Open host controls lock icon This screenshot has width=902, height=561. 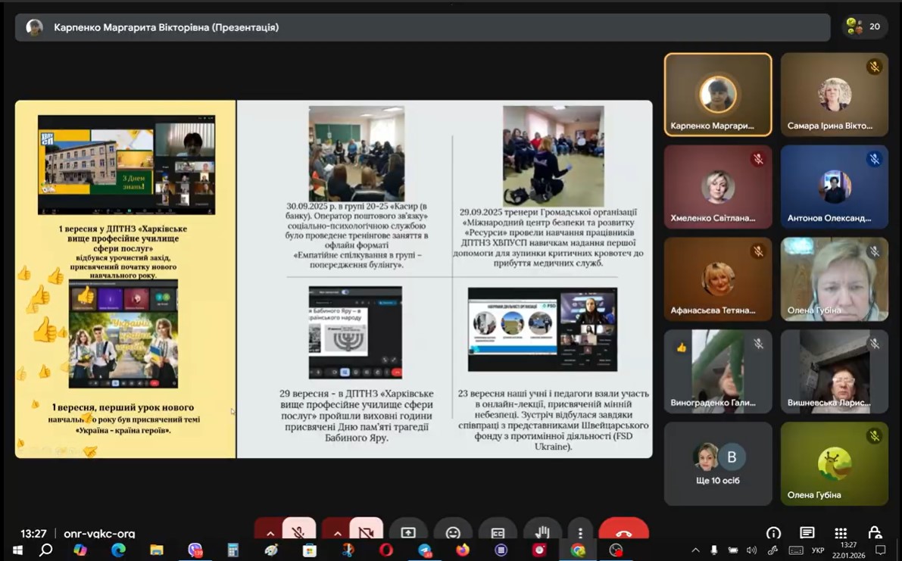875,533
